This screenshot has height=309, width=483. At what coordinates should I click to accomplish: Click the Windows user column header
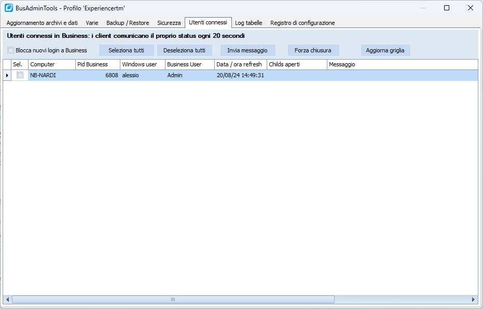click(143, 64)
